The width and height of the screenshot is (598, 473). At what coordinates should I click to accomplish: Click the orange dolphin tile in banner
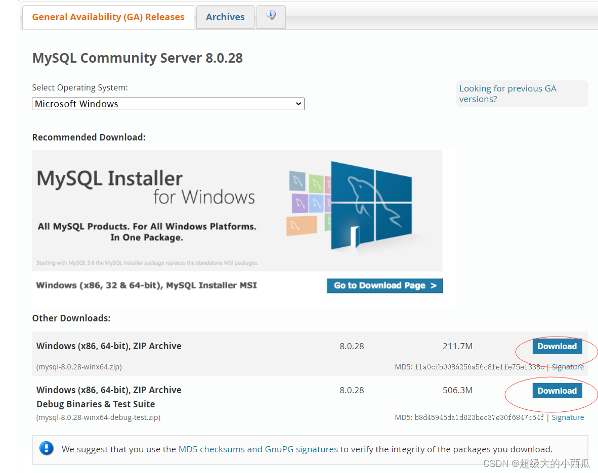click(x=301, y=226)
